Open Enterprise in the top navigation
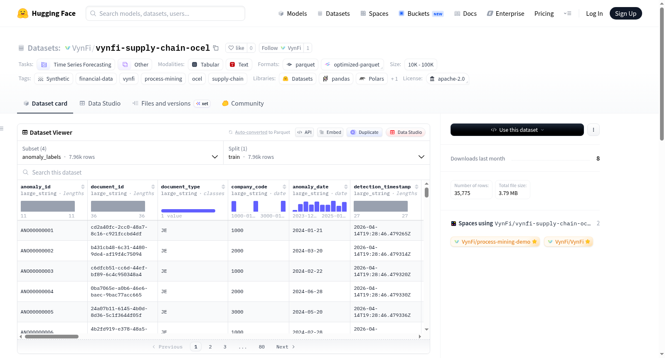This screenshot has width=665, height=358. [505, 13]
